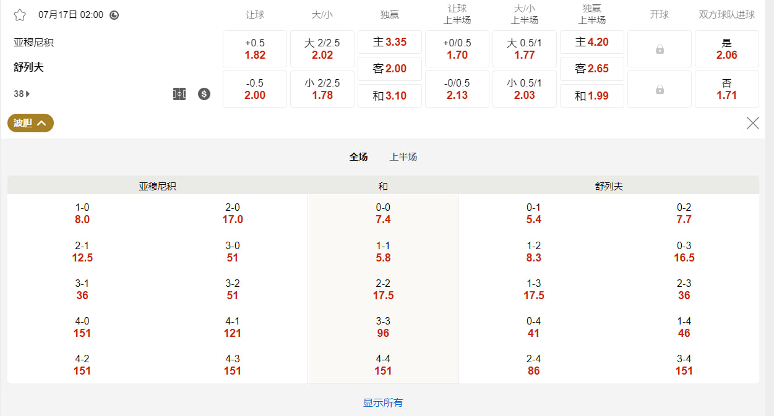Pick first-half away win 客 2.65
This screenshot has width=774, height=416.
(x=592, y=69)
